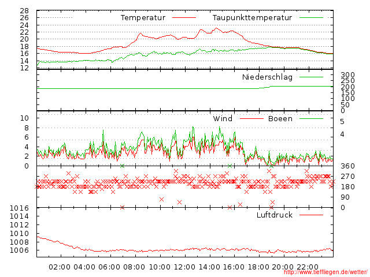
Task: Click the 28 temperature axis value
Action: [24, 11]
